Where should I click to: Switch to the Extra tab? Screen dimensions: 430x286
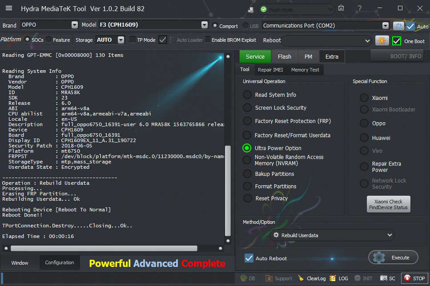pyautogui.click(x=332, y=57)
